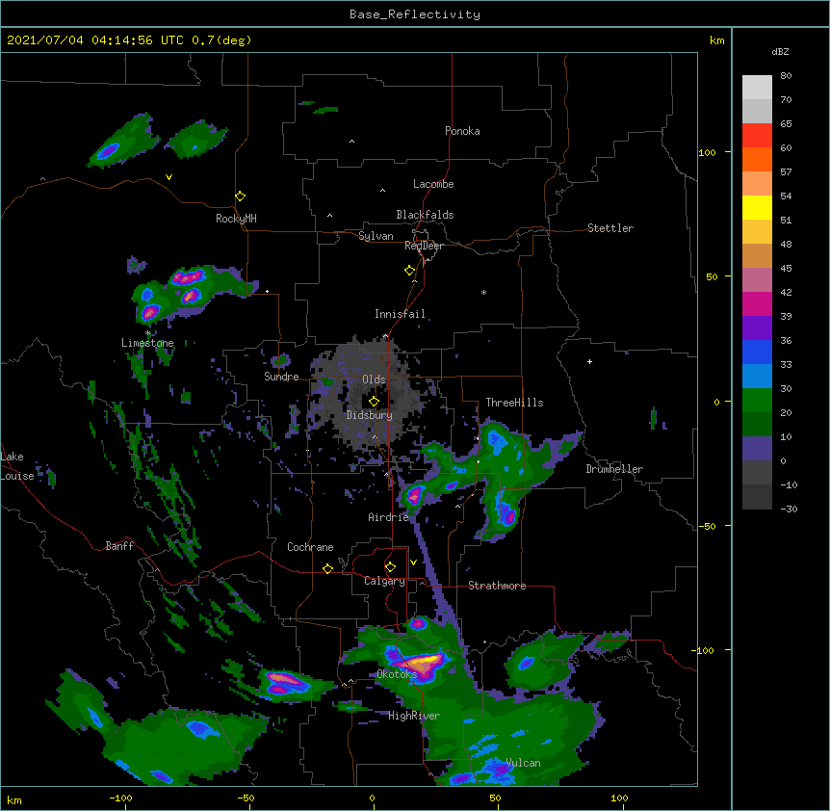
Task: Click the Drumheller label
Action: pyautogui.click(x=614, y=469)
